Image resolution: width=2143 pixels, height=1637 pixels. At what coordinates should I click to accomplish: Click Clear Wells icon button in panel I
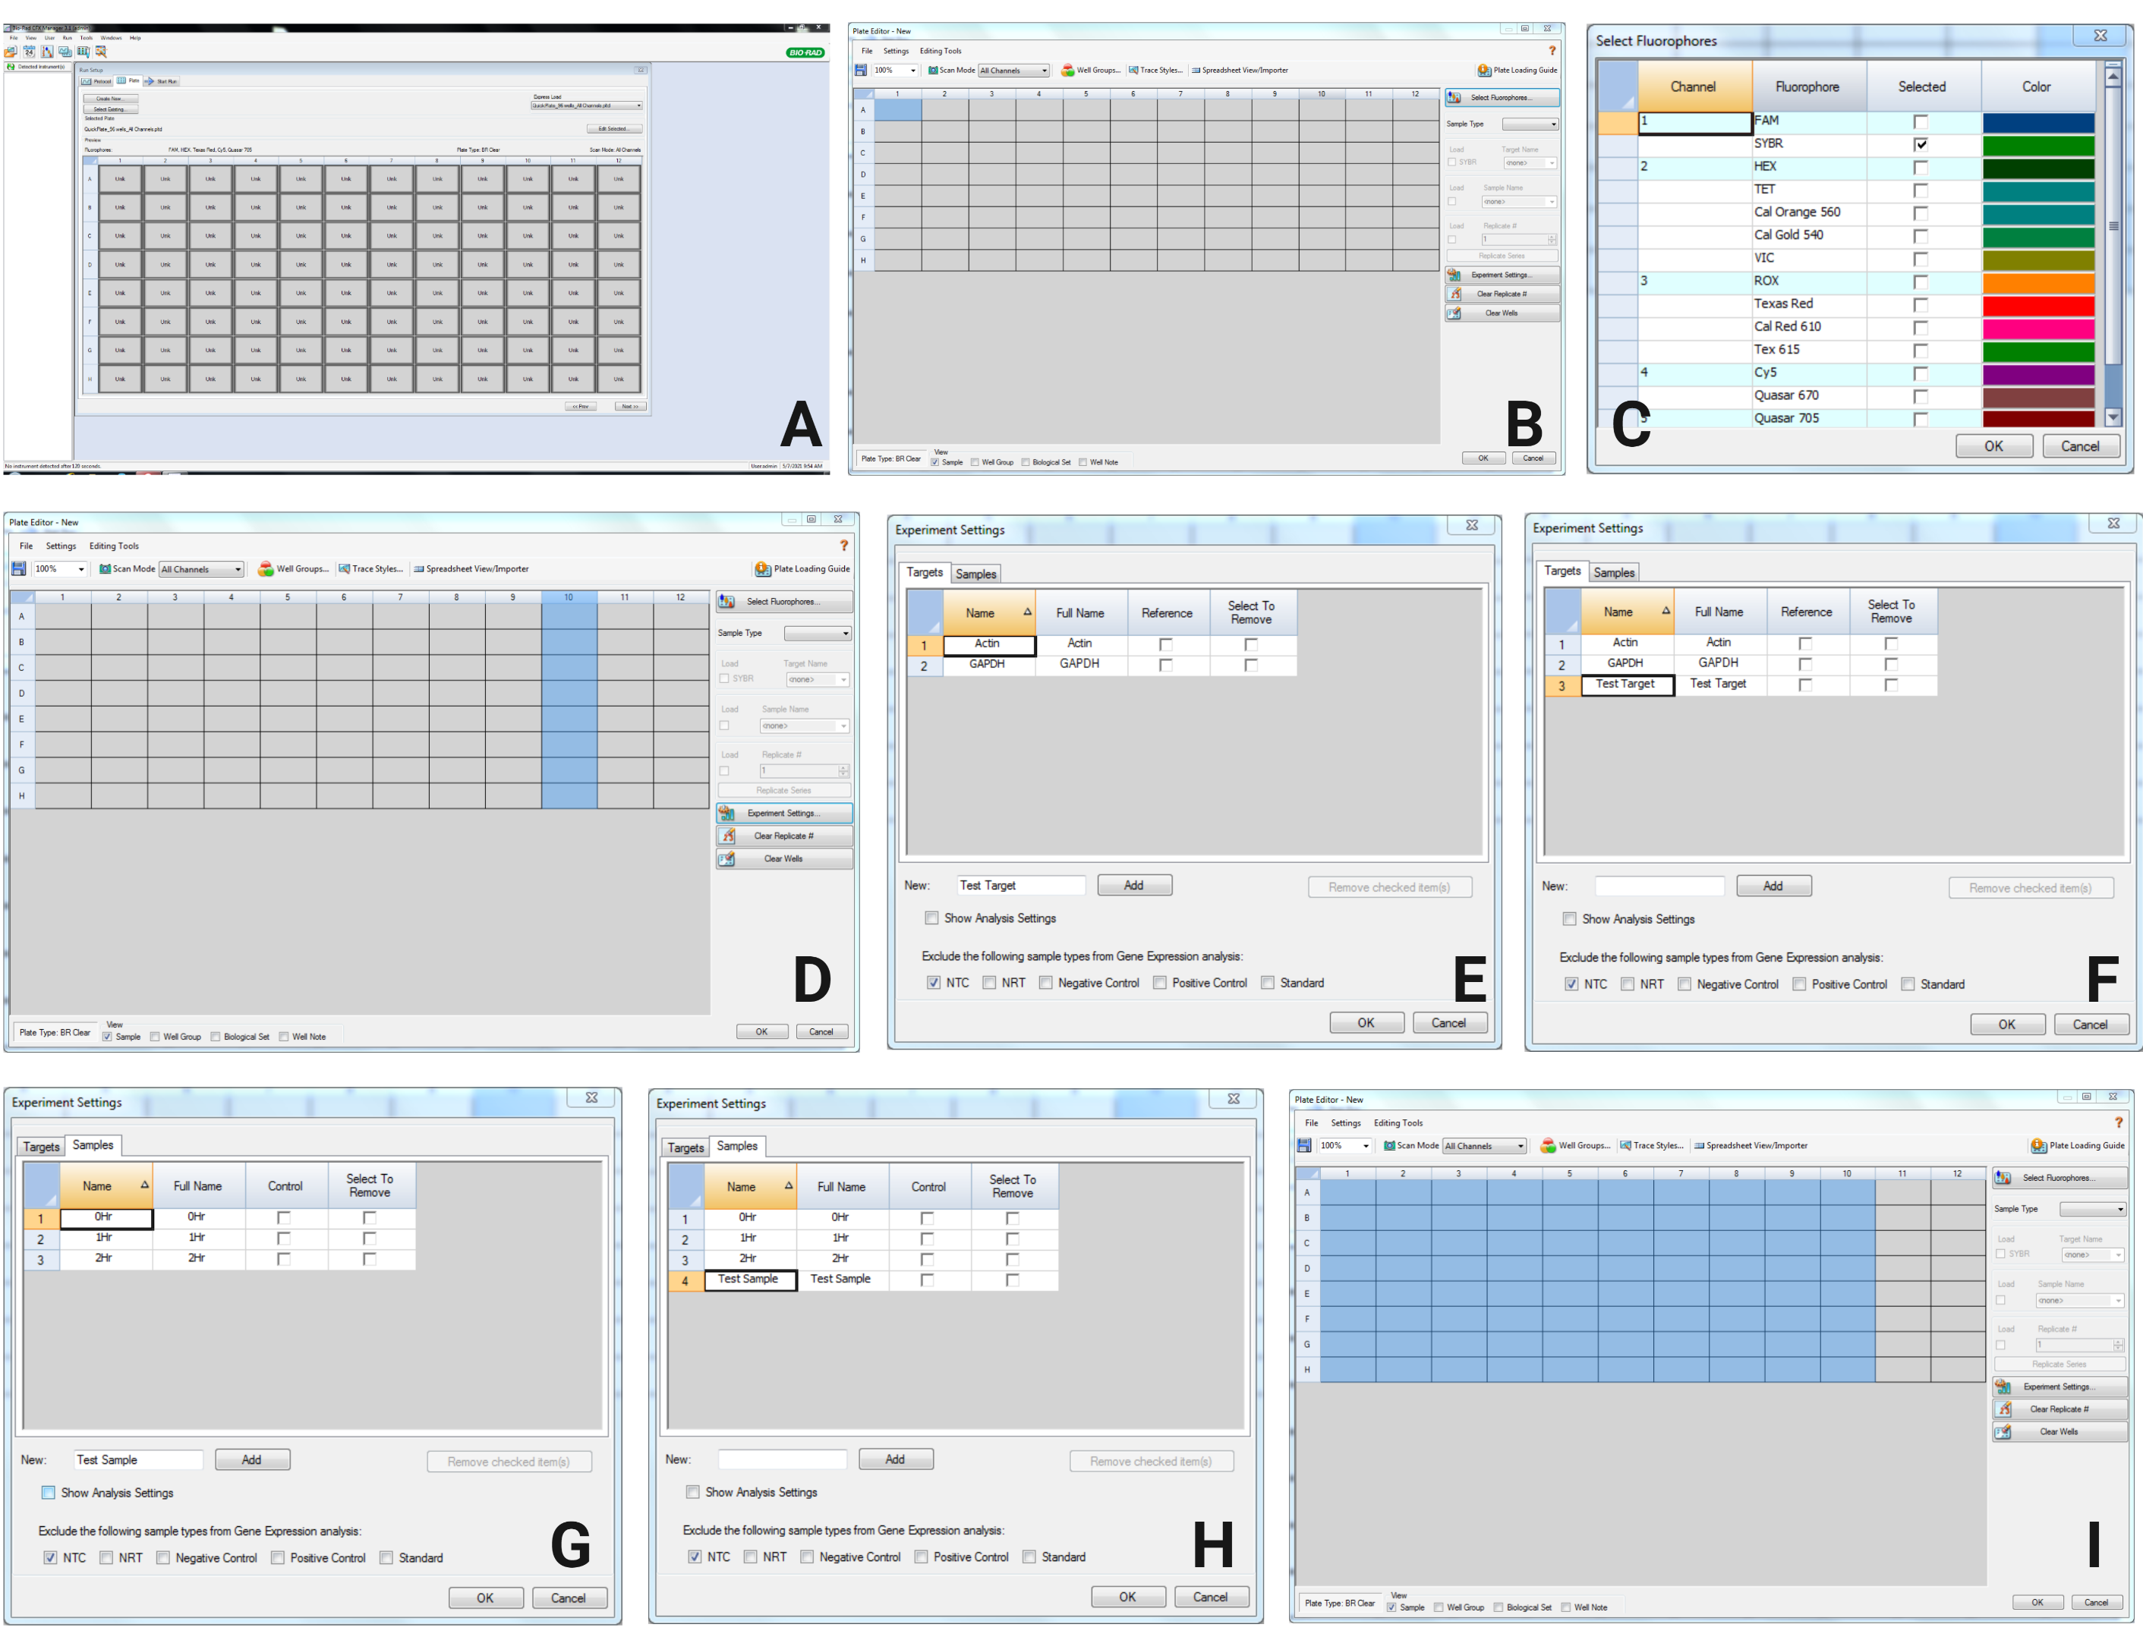[x=2058, y=1431]
